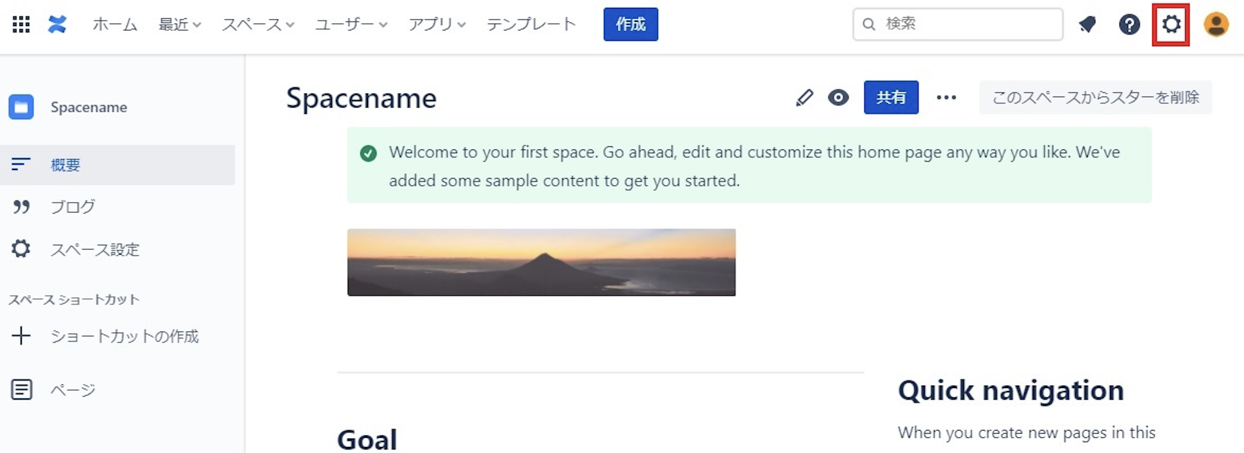This screenshot has width=1244, height=453.
Task: Open the テンプレート menu item
Action: tap(531, 24)
